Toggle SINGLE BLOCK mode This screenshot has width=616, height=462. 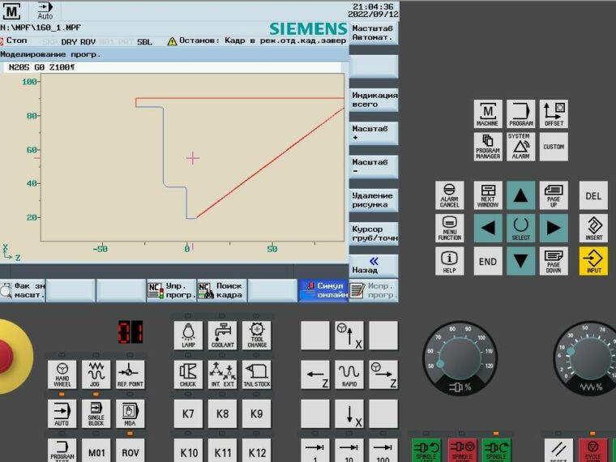coord(96,413)
